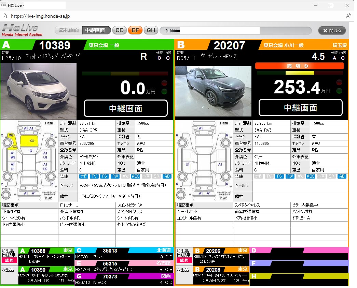Click the 売切り orange indicator bar
The width and height of the screenshot is (357, 288).
(299, 66)
